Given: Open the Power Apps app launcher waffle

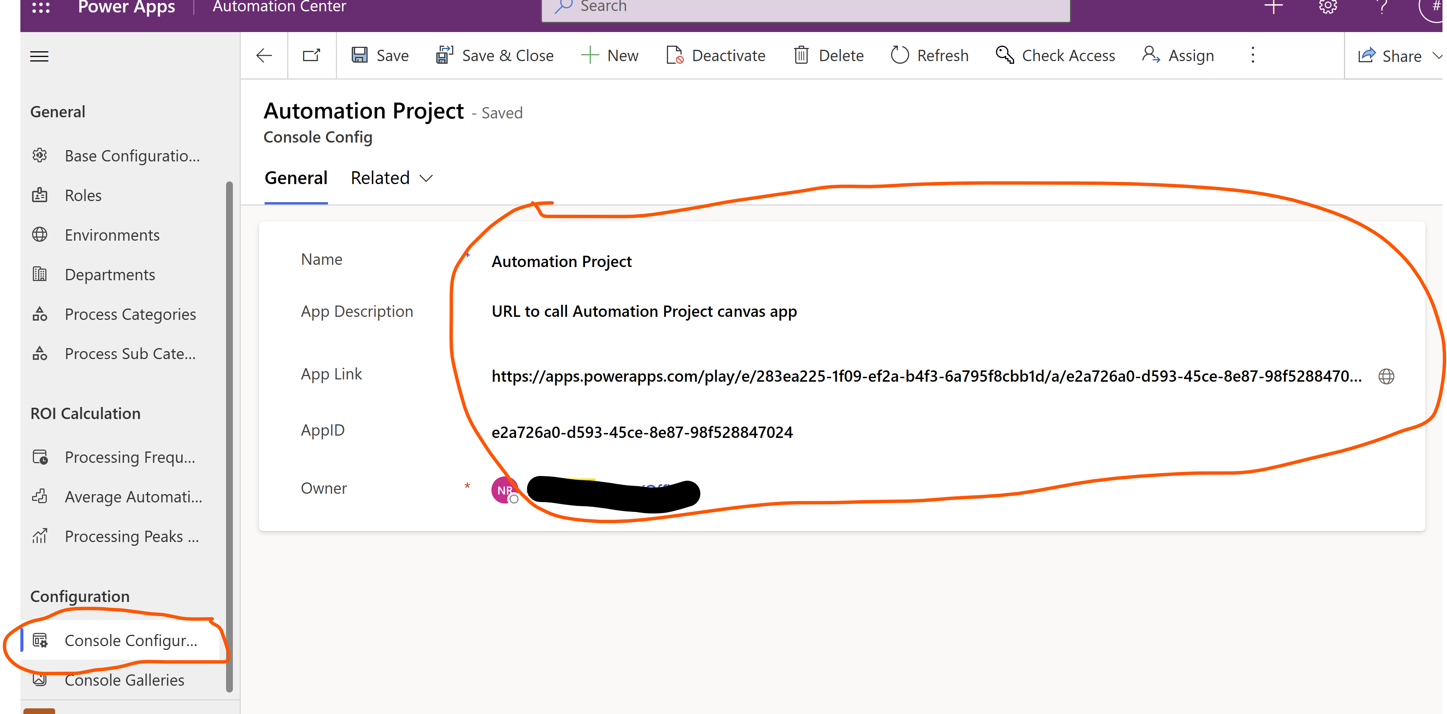Looking at the screenshot, I should tap(40, 7).
